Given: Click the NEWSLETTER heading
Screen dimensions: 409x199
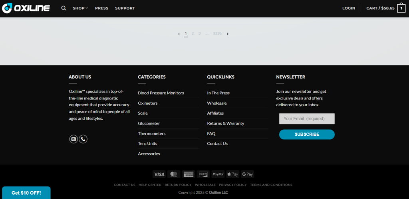Looking at the screenshot, I should click(x=291, y=77).
